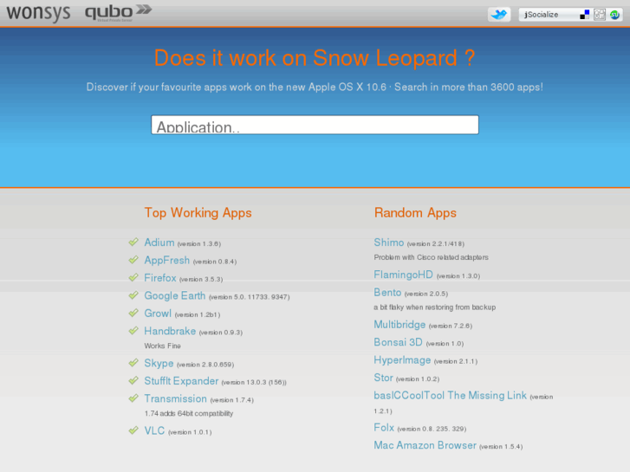
Task: Click the '1.74 adds 64bit compatibility' note
Action: [188, 413]
